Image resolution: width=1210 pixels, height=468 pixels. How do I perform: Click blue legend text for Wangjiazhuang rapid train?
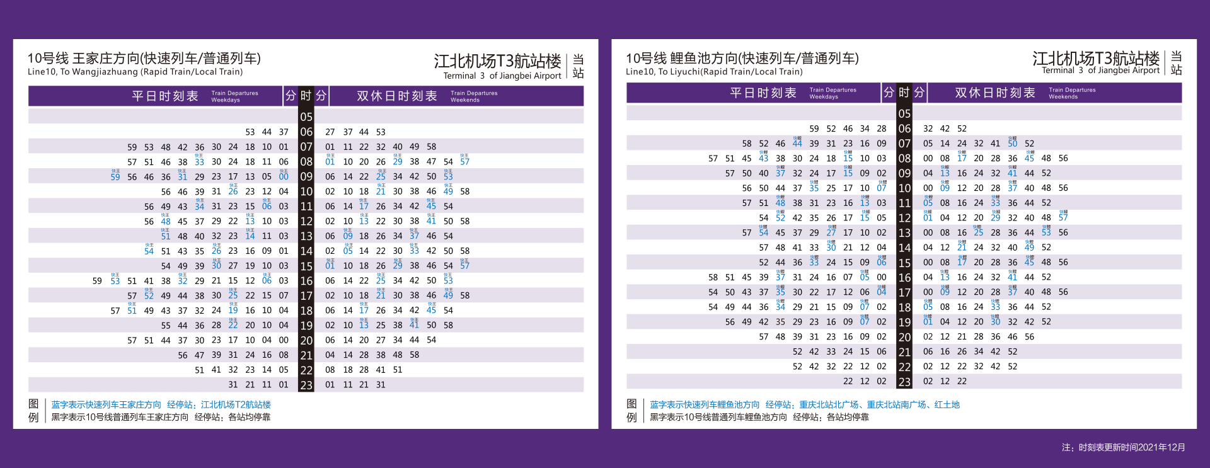pyautogui.click(x=161, y=405)
